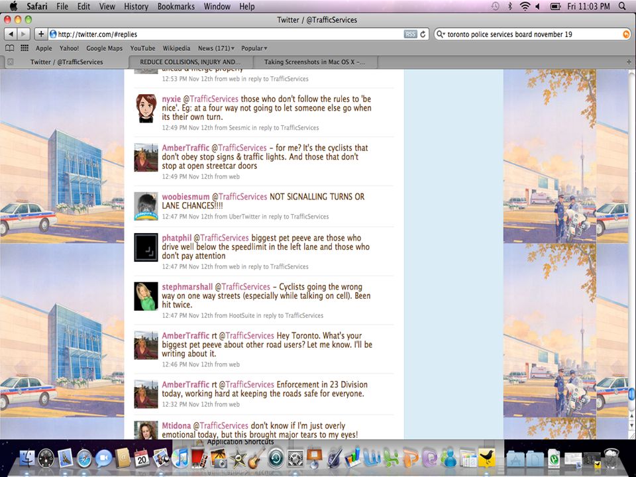
Task: Open search field magnifier dropdown
Action: (440, 34)
